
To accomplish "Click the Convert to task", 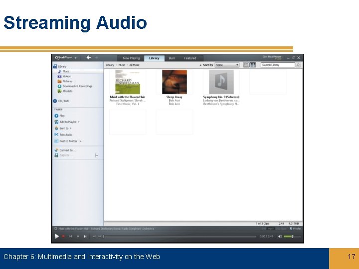I will pyautogui.click(x=65, y=150).
